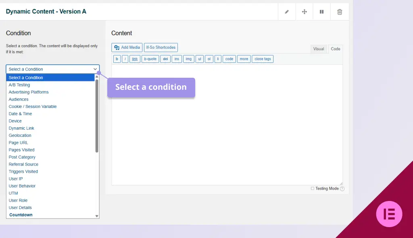Select Date & Time condition
Image resolution: width=413 pixels, height=238 pixels.
coord(20,114)
